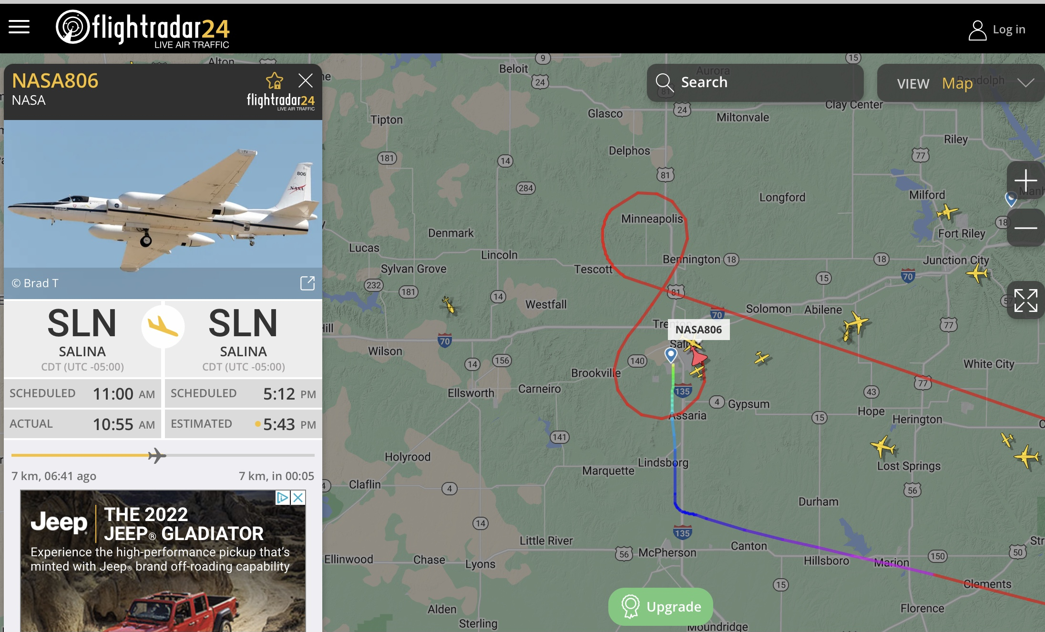Select the red NASA806 aircraft marker
Viewport: 1045px width, 632px height.
pyautogui.click(x=698, y=355)
